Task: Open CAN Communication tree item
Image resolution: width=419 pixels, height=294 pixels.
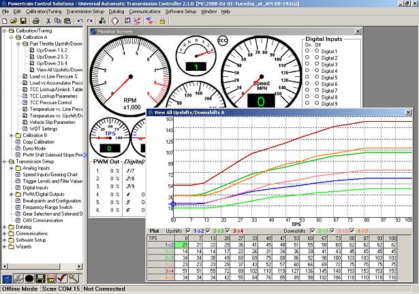Action: click(43, 220)
